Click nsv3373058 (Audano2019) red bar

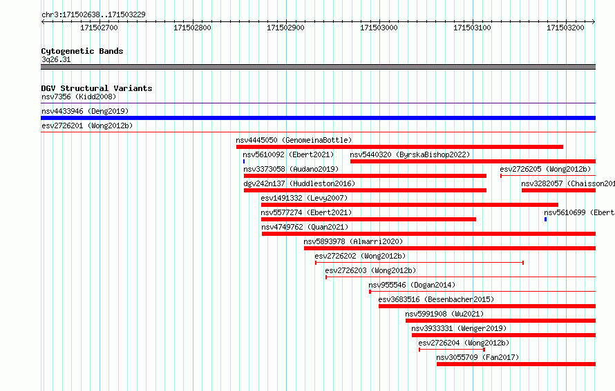pos(365,176)
